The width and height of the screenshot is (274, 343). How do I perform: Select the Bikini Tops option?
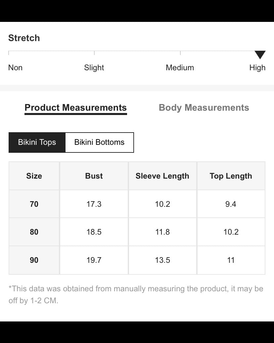pyautogui.click(x=37, y=143)
